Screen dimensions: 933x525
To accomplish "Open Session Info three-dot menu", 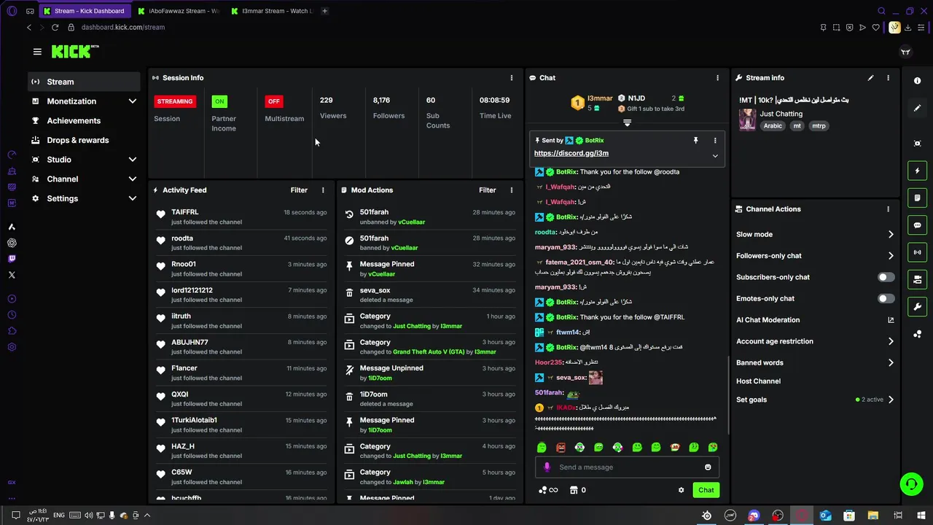I will coord(511,78).
